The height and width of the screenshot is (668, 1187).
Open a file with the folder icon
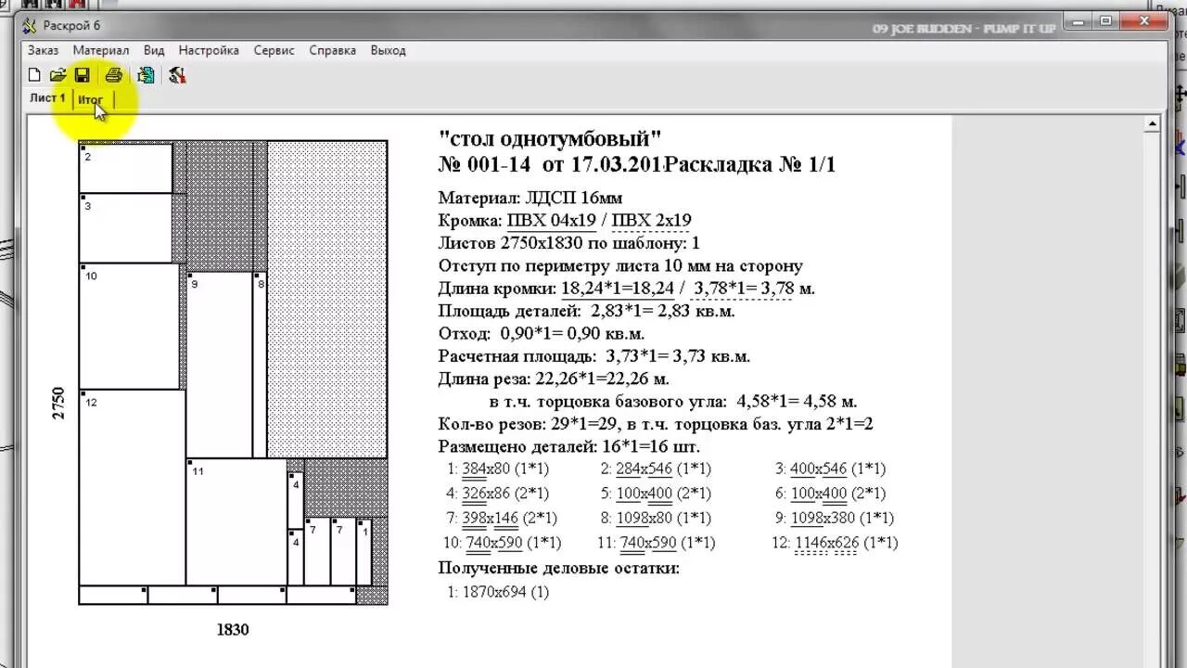(57, 75)
